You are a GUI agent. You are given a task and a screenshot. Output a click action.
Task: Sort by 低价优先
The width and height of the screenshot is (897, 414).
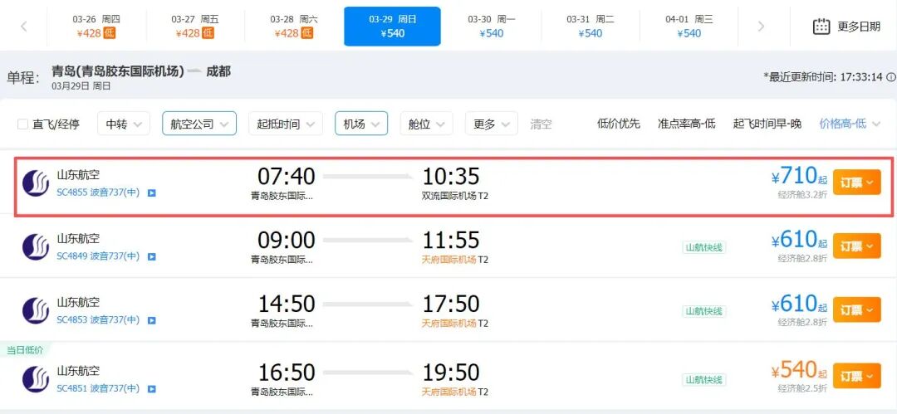[618, 124]
